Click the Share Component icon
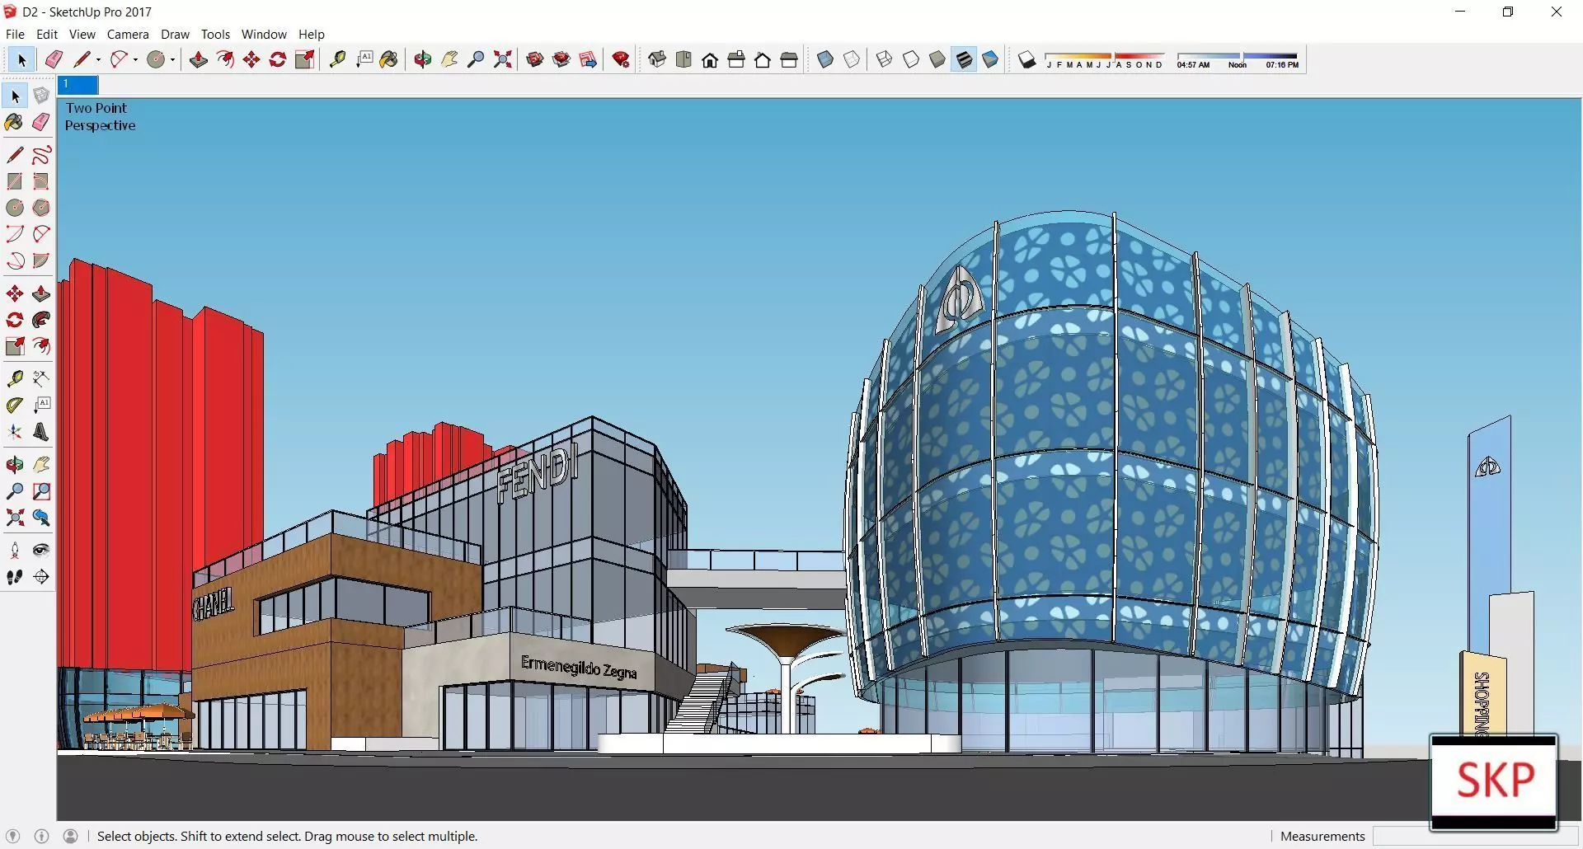 [x=588, y=59]
